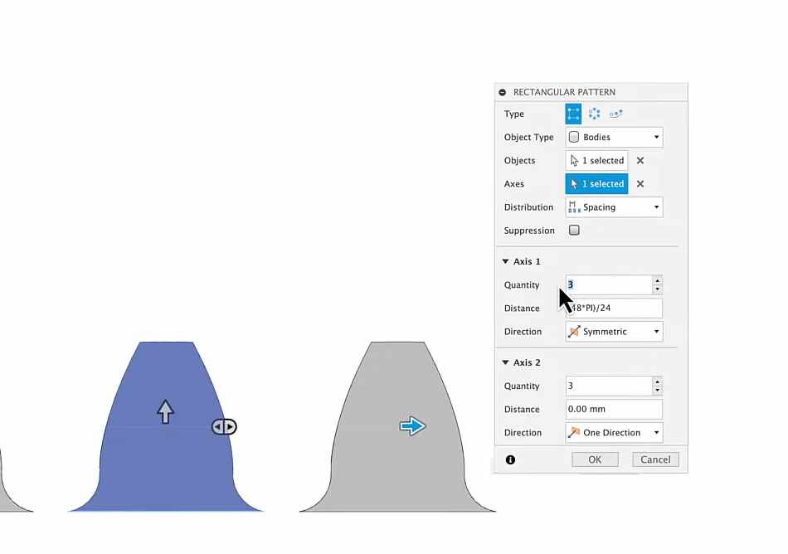
Task: Collapse the Rectangular Pattern dialog header icon
Action: pos(502,92)
